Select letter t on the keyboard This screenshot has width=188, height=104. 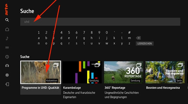click(84, 43)
